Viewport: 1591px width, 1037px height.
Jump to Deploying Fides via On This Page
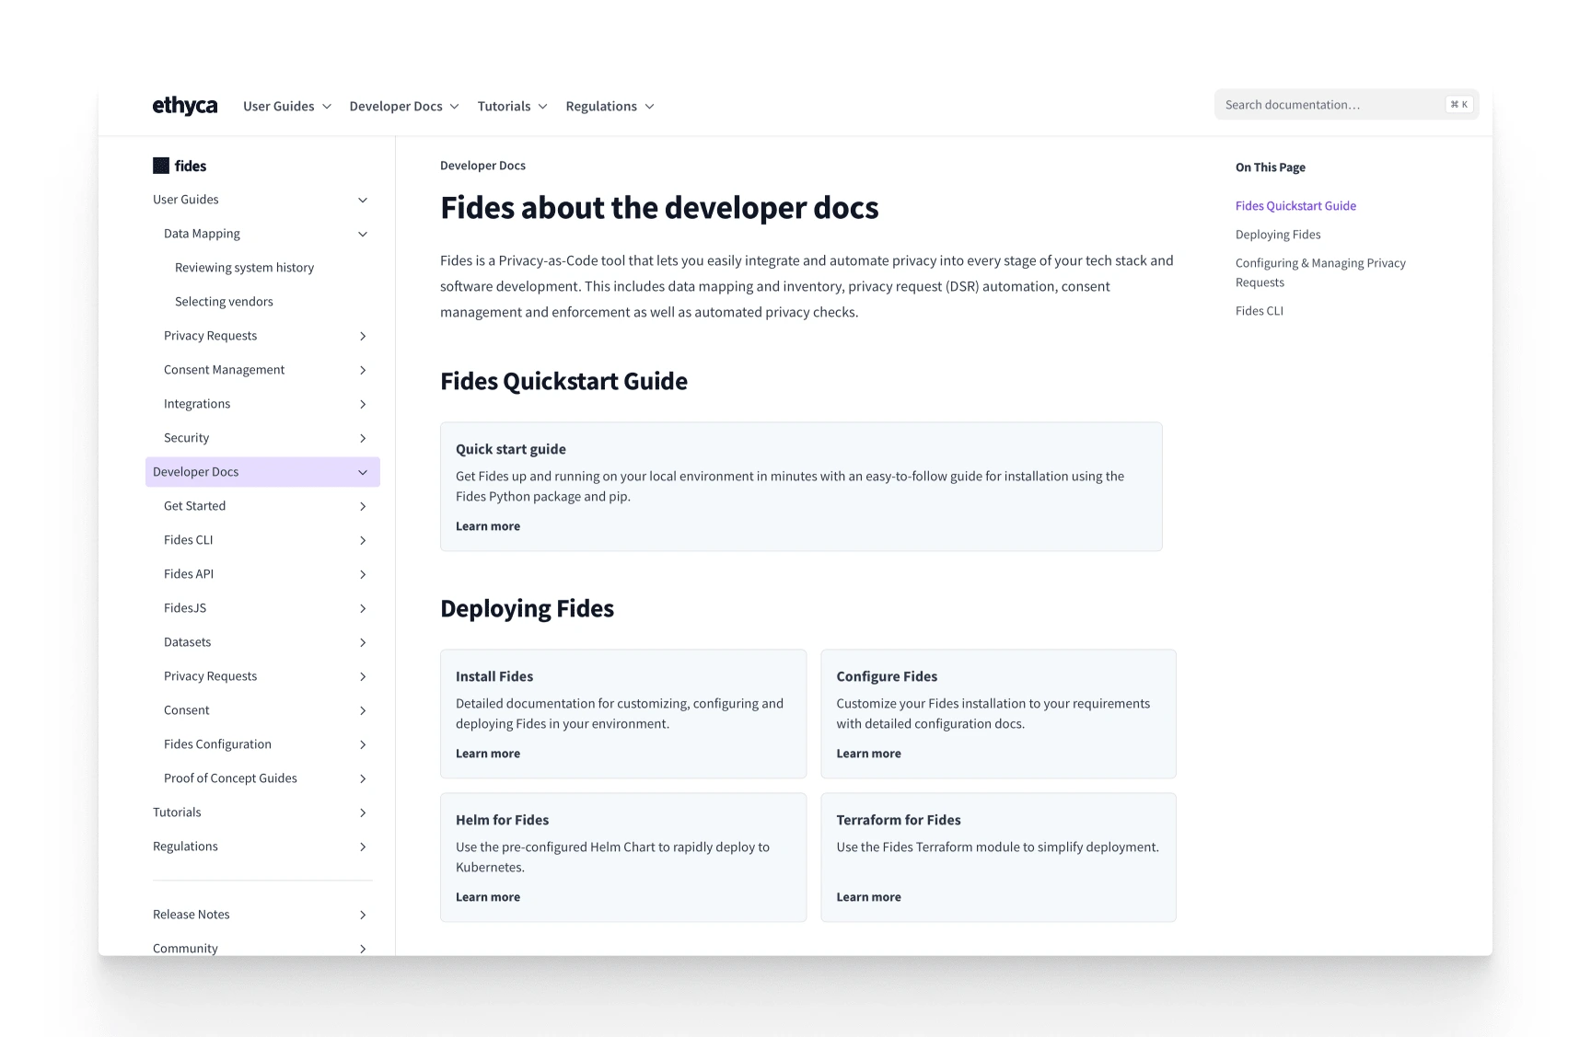pyautogui.click(x=1278, y=235)
